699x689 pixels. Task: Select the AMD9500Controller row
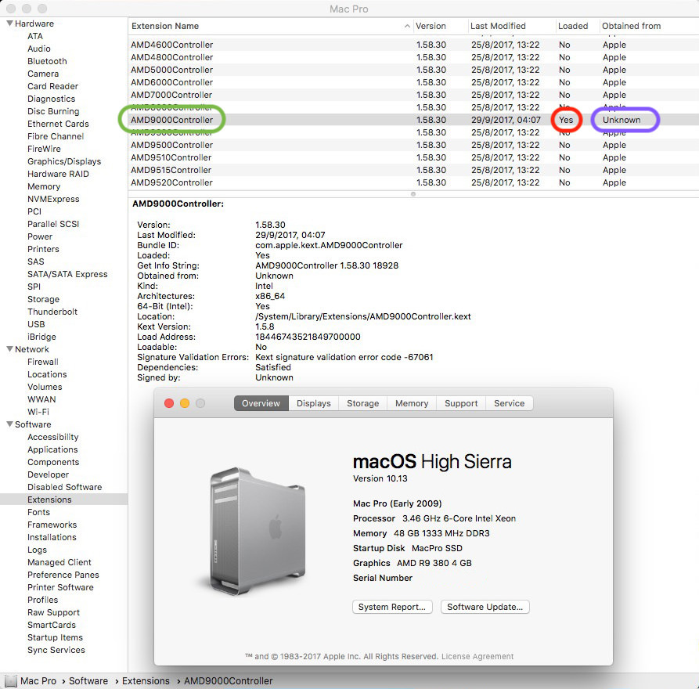tap(413, 145)
